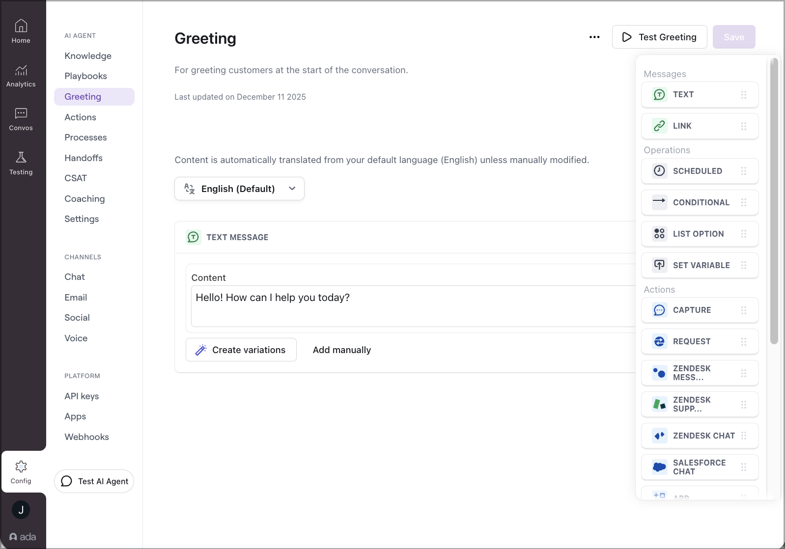Go to Convos in the sidebar
Viewport: 785px width, 549px height.
tap(21, 120)
